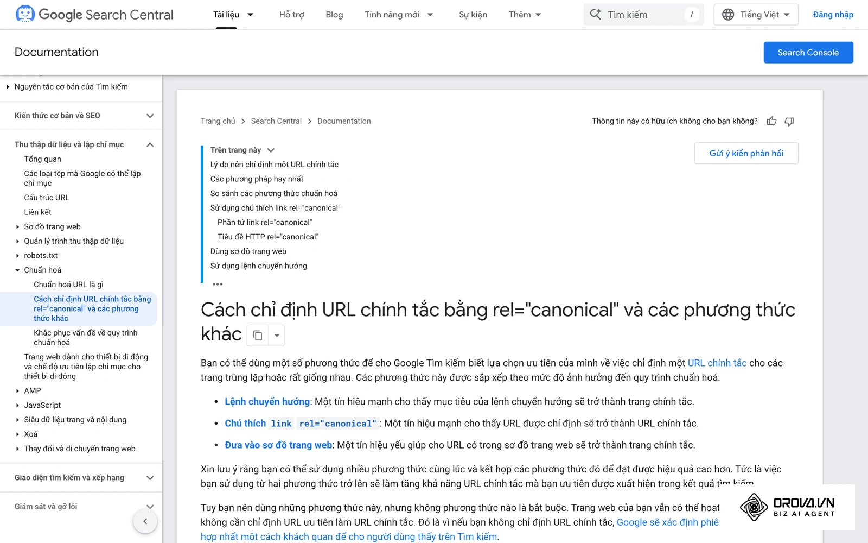Jump to So sánh các phương thức chuẩn hoá
Screen dimensions: 868x543
click(x=274, y=193)
